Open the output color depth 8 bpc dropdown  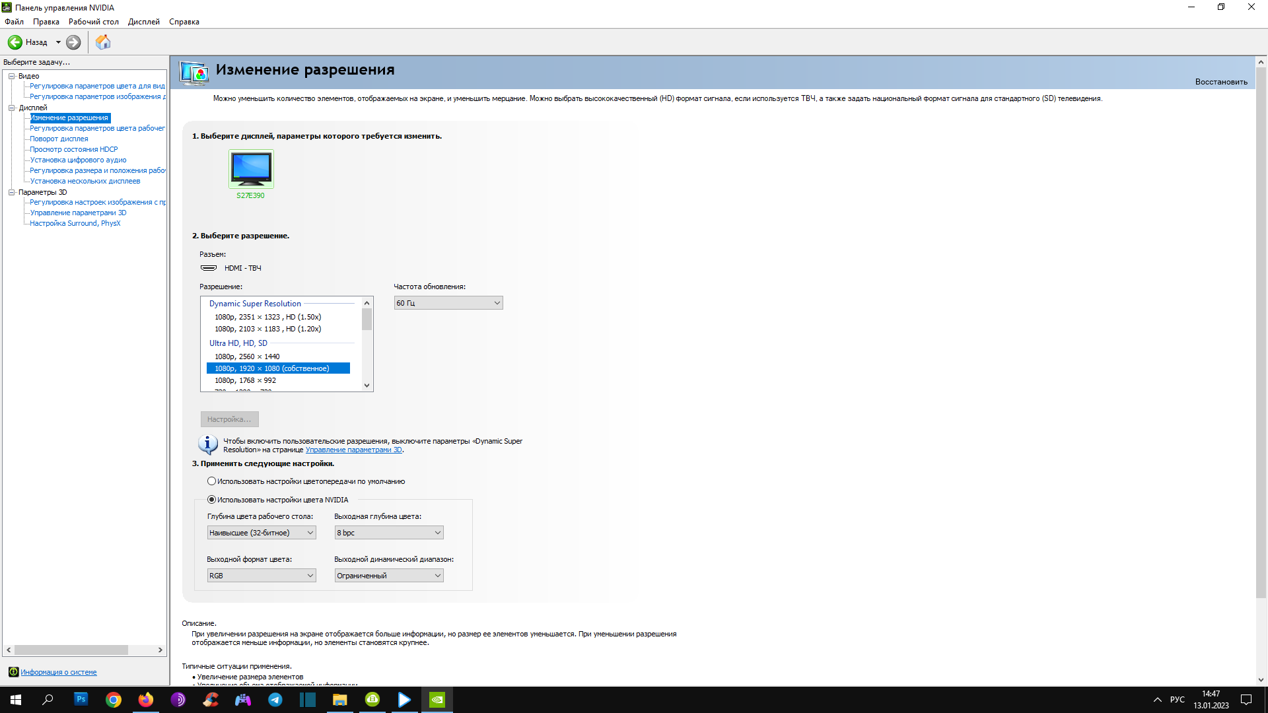(x=388, y=533)
